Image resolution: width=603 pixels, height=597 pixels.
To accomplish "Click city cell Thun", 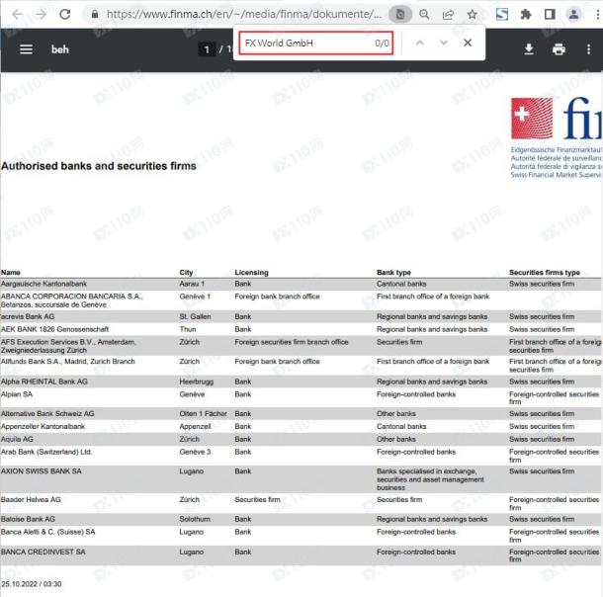I will [188, 329].
